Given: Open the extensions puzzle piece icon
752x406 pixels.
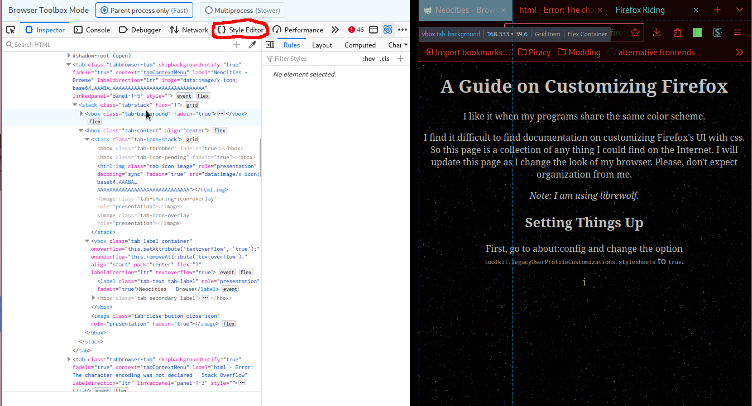Looking at the screenshot, I should tap(677, 32).
